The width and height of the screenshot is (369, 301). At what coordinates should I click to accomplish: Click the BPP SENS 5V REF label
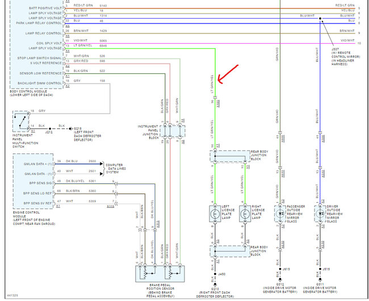[x=37, y=203]
